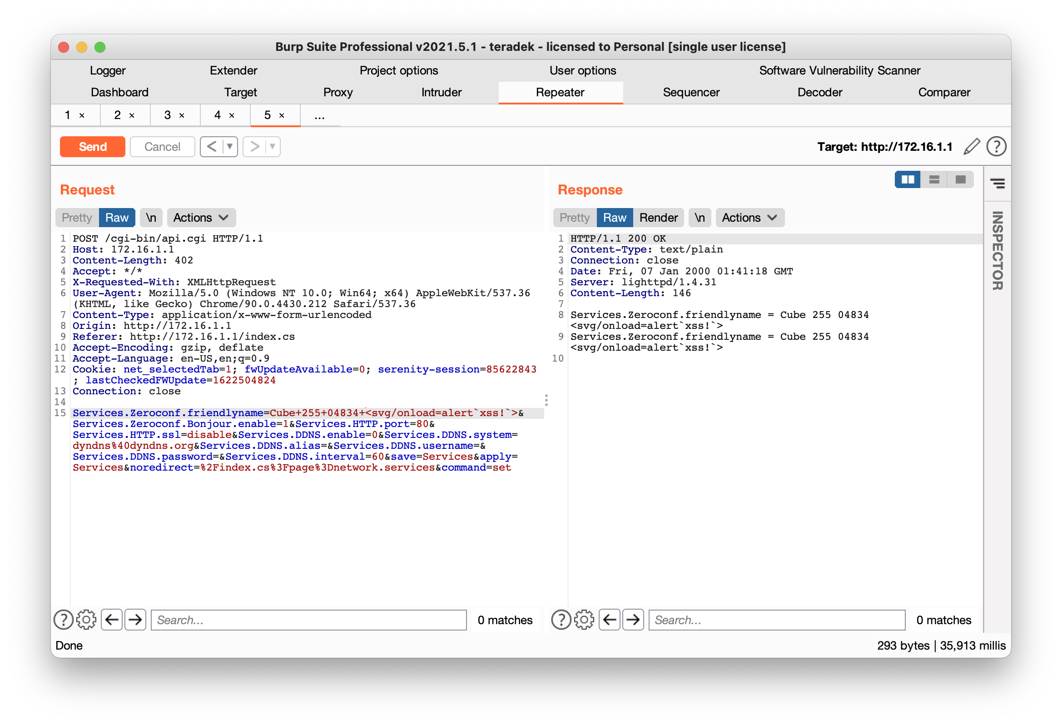
Task: Jump to previous Request search match
Action: point(112,620)
